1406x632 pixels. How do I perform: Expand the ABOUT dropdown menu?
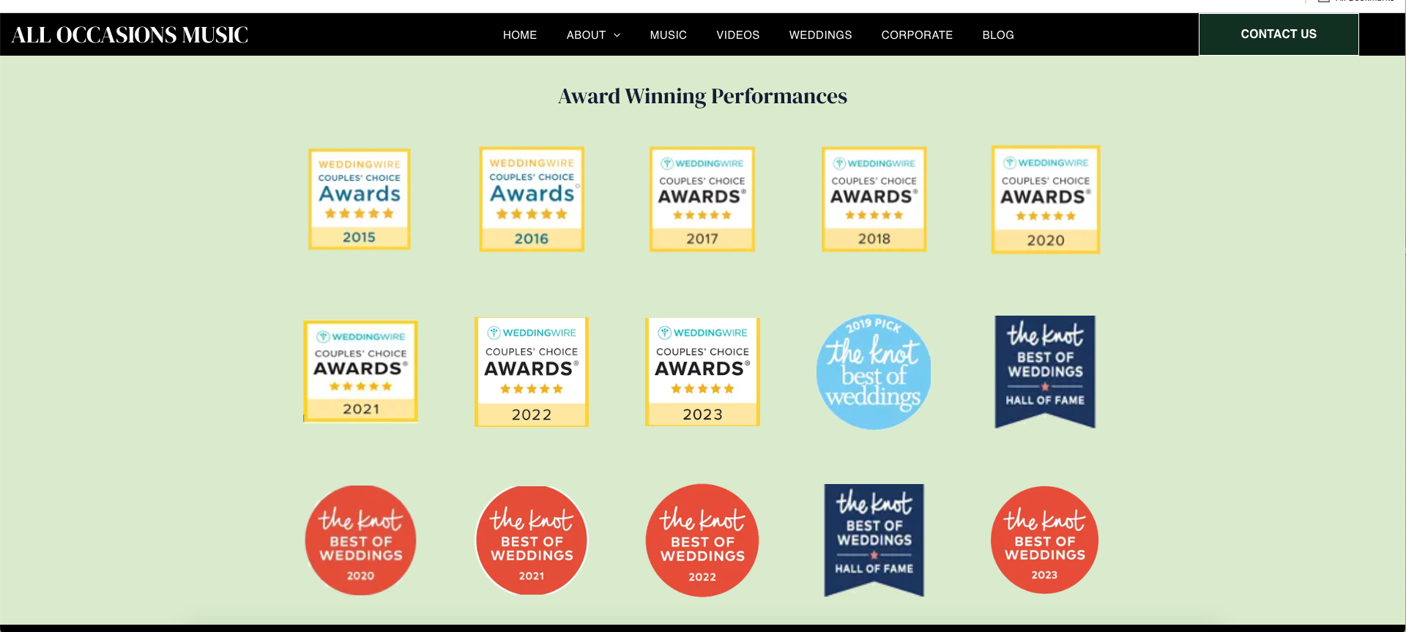click(593, 35)
